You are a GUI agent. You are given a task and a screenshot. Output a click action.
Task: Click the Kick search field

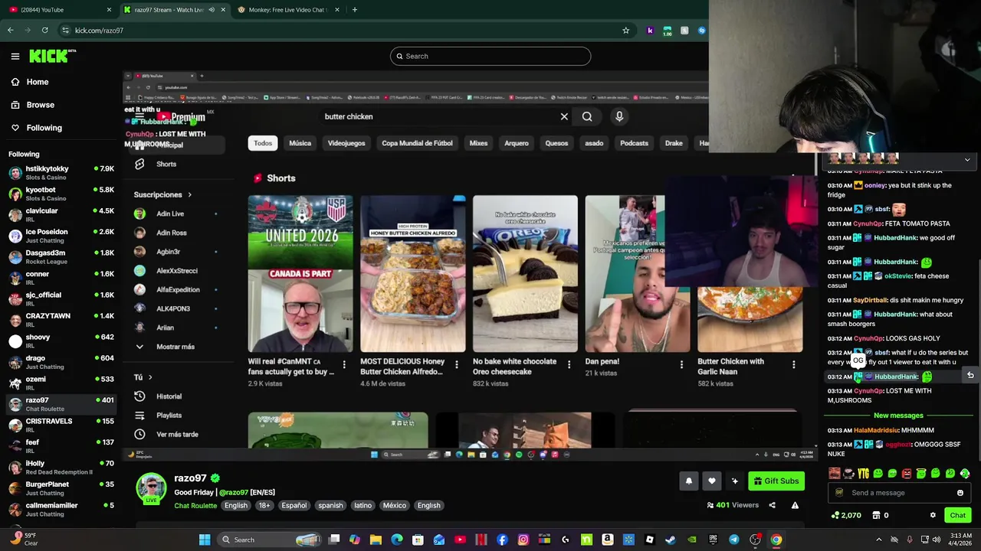pyautogui.click(x=490, y=56)
